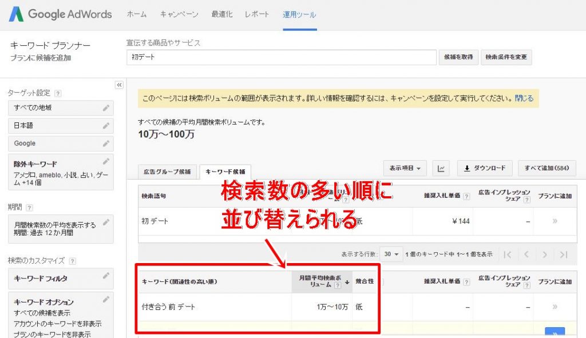Edit 除外キーワード with pencil icon
586x338 pixels.
coord(106,161)
